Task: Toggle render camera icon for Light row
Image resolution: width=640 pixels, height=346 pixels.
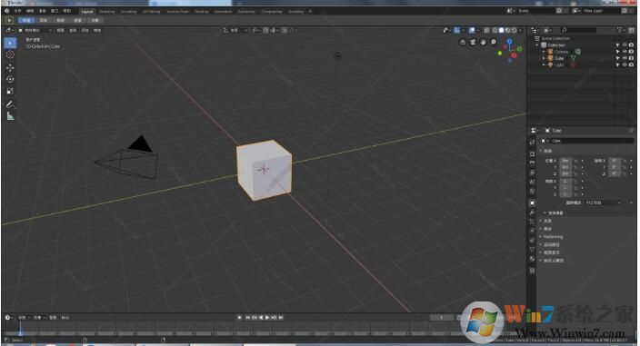Action: click(x=631, y=64)
